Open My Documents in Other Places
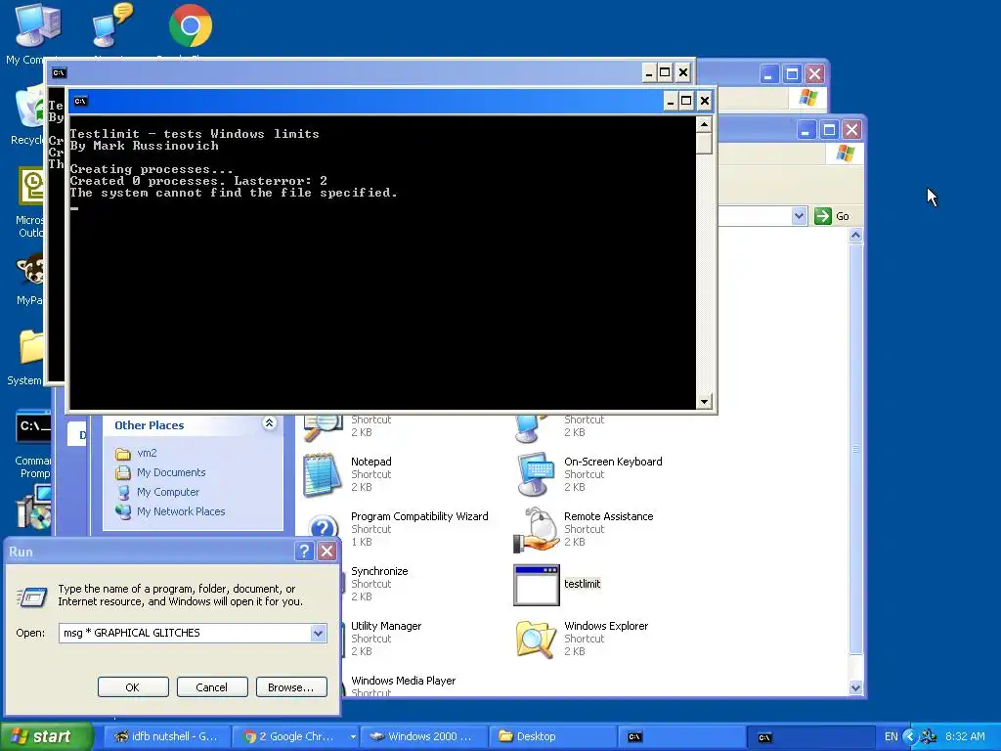The height and width of the screenshot is (751, 1001). 171,472
